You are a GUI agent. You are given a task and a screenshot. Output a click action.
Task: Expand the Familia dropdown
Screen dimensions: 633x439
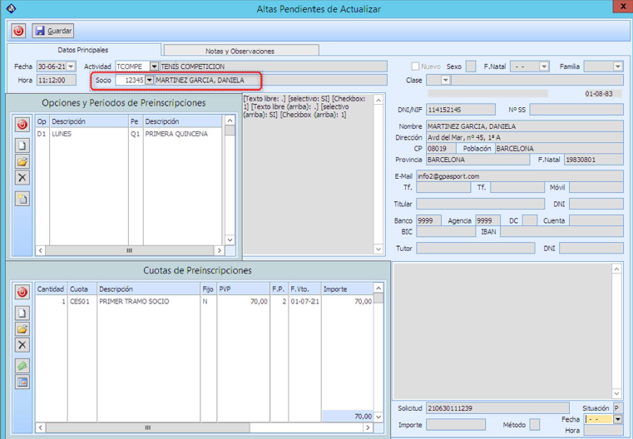click(x=617, y=67)
